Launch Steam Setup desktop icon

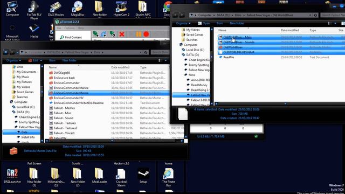click(x=143, y=176)
